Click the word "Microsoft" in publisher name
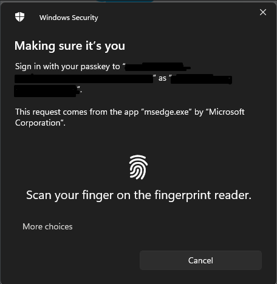Viewport: 277px width, 284px height. pyautogui.click(x=227, y=112)
